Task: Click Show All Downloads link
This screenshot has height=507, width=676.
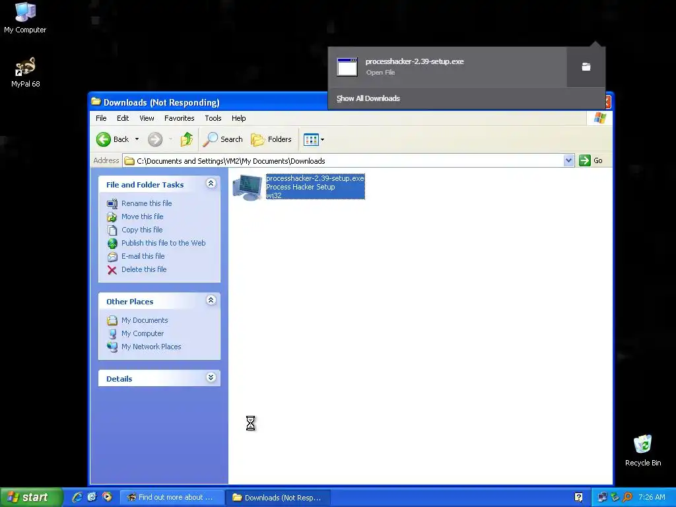Action: coord(368,98)
